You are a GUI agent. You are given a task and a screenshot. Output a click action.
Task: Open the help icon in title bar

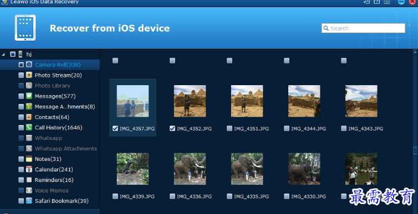376,2
